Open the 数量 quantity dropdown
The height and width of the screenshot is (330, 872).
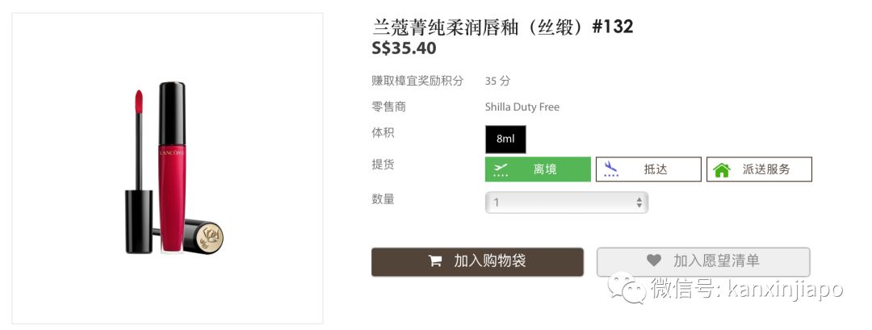click(566, 202)
